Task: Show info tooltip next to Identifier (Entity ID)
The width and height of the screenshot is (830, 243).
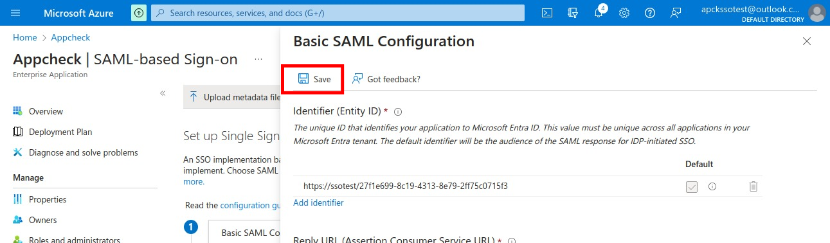Action: (x=398, y=111)
